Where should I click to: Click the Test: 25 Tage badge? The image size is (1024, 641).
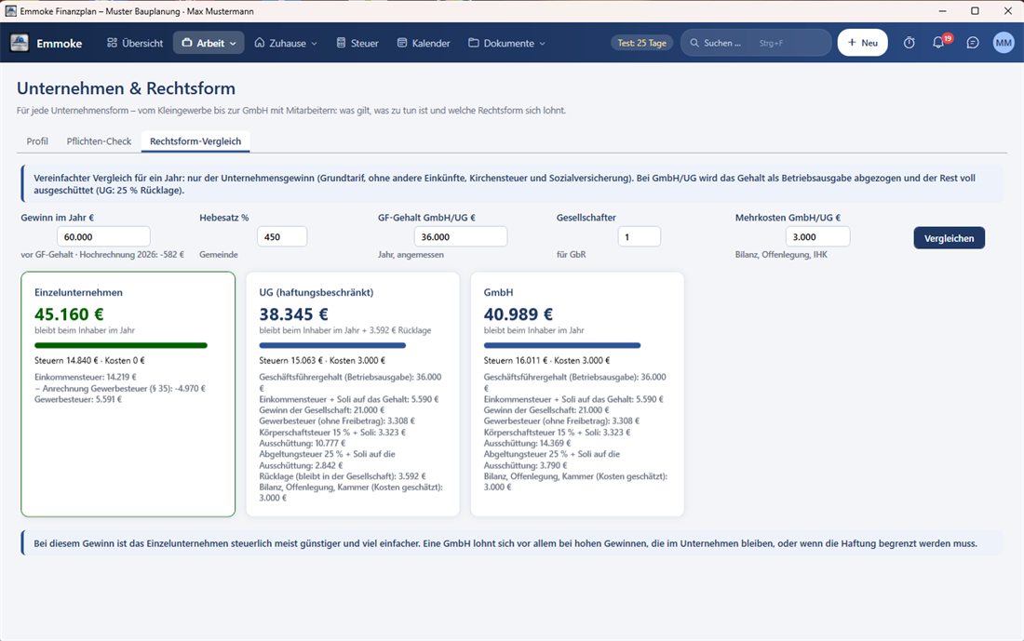coord(642,43)
